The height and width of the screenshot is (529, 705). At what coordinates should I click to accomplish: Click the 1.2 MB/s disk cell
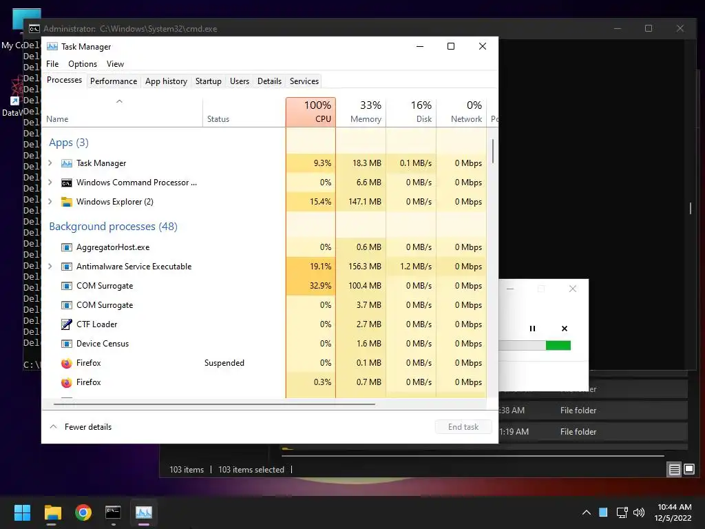click(411, 267)
